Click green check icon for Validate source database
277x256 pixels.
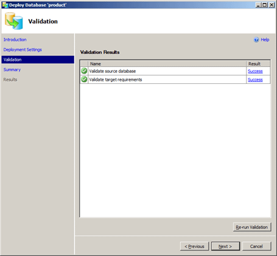[x=84, y=71]
